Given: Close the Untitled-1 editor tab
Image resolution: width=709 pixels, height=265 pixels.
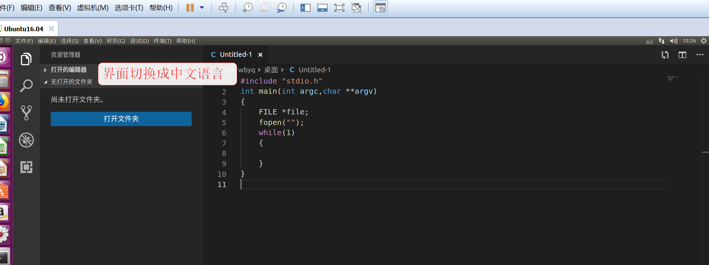Looking at the screenshot, I should [260, 55].
